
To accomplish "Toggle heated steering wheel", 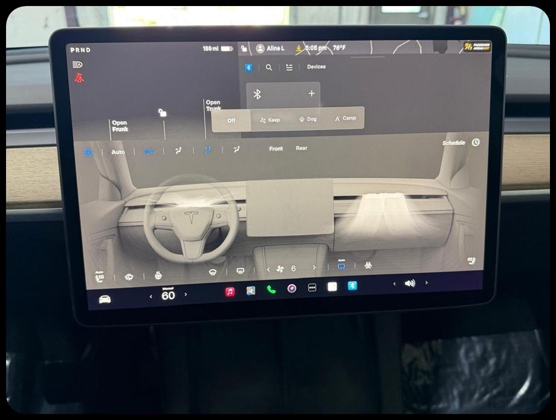I will coord(158,275).
